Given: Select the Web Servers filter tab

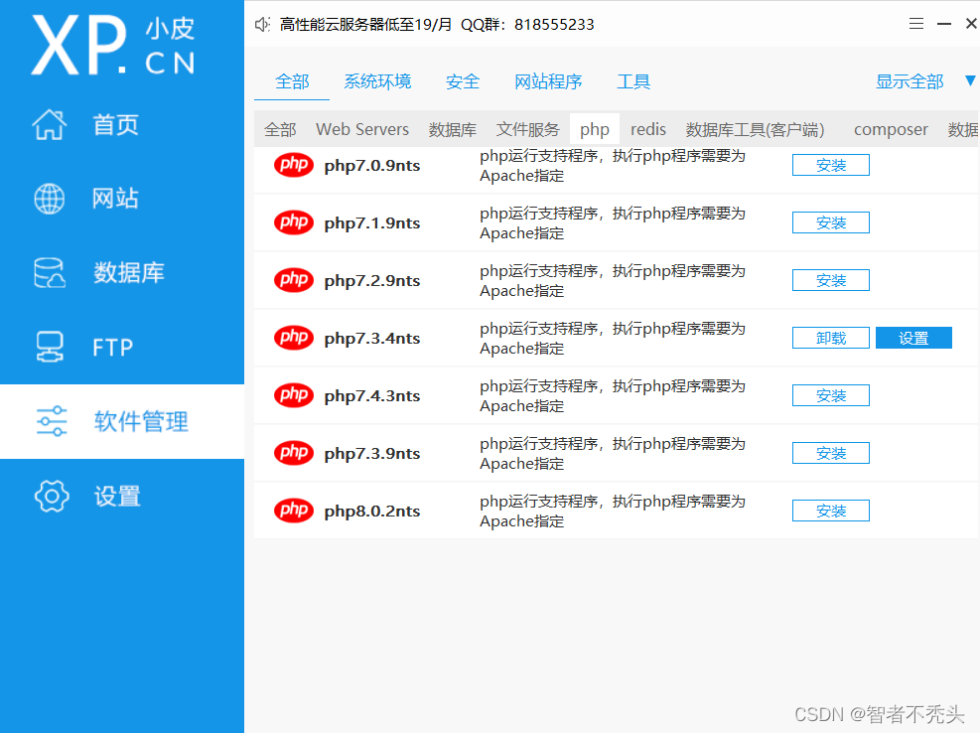Looking at the screenshot, I should tap(362, 129).
